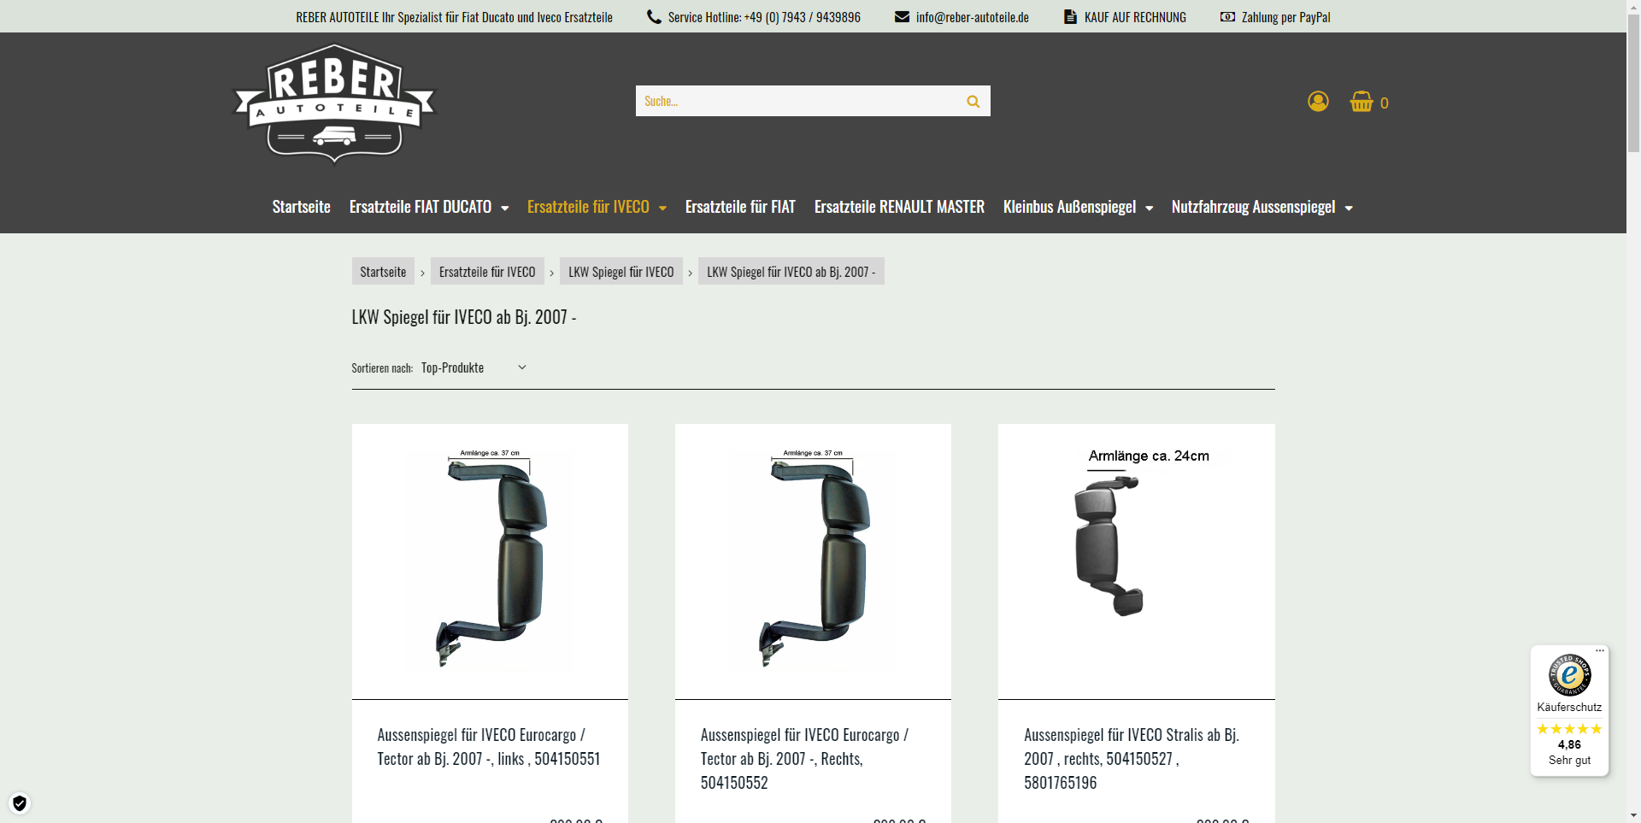Open Ersatzteile FIAT DUCATO menu item

[x=421, y=207]
